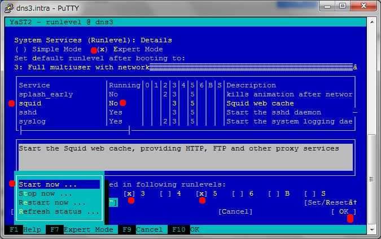Click the OK button
381x239 pixels.
[344, 211]
